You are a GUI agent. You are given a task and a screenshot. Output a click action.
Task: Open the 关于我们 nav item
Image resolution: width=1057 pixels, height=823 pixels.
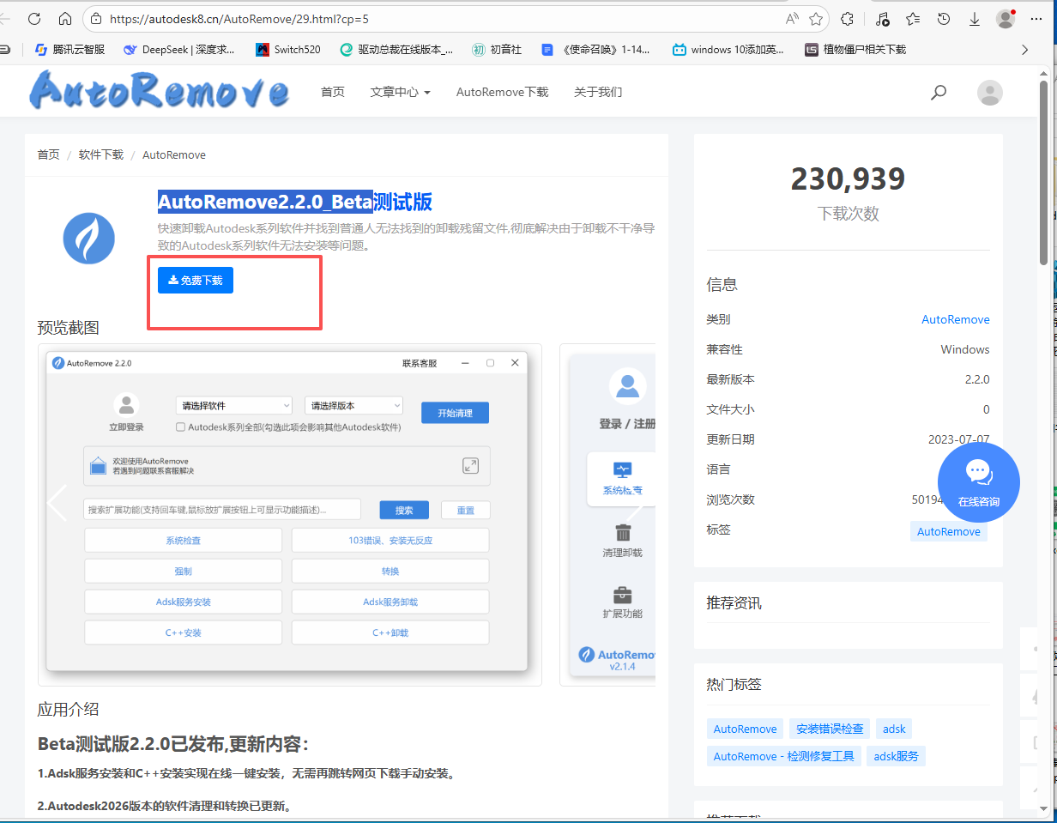598,92
